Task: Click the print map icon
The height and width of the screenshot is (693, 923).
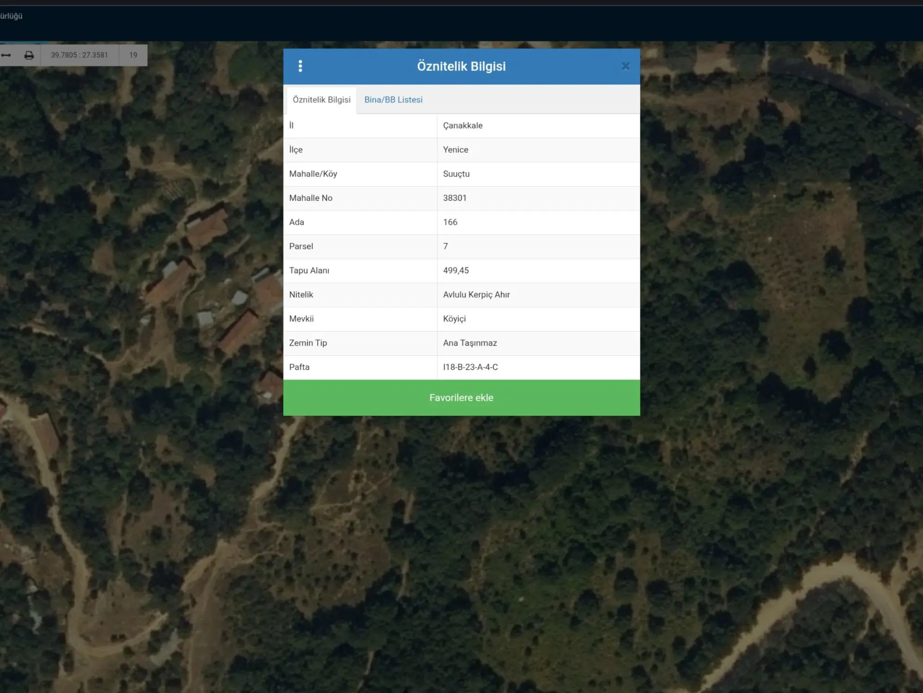Action: coord(29,55)
